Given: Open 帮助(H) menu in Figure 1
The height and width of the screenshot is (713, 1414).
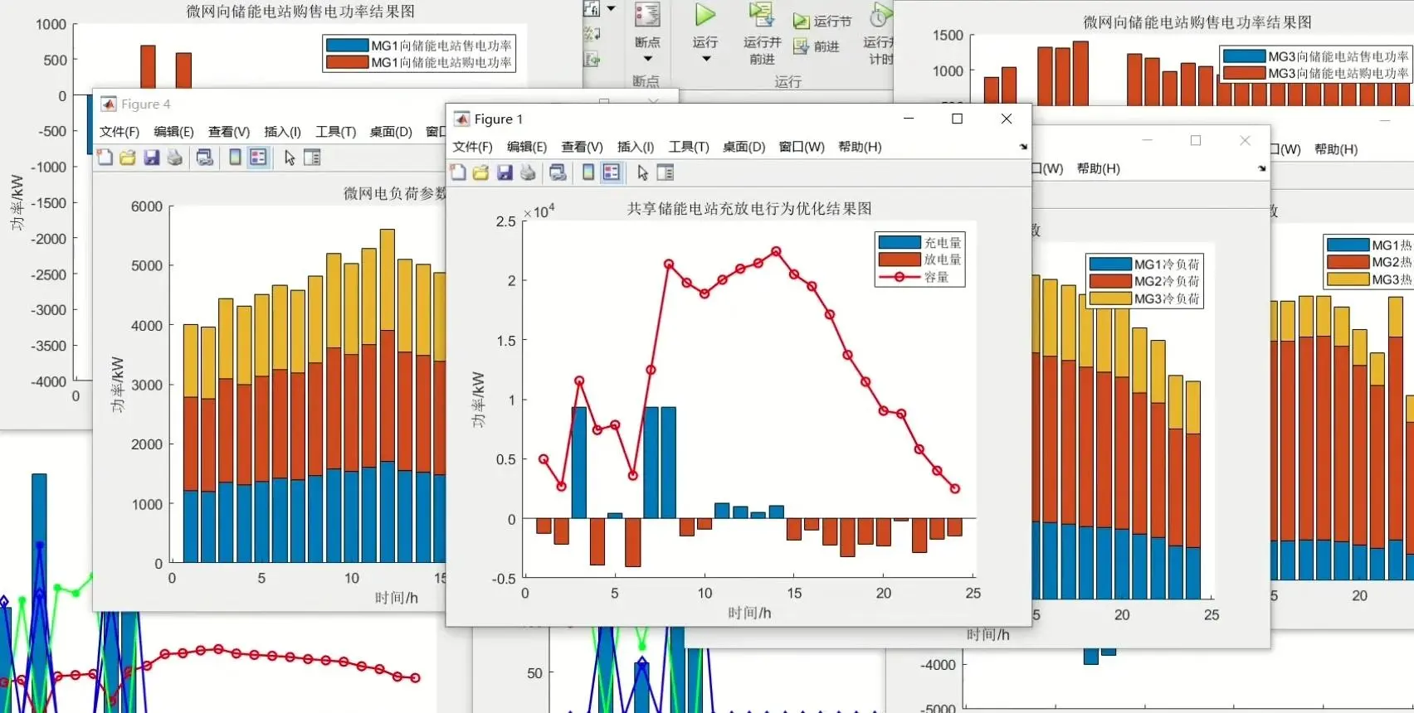Looking at the screenshot, I should [x=860, y=147].
